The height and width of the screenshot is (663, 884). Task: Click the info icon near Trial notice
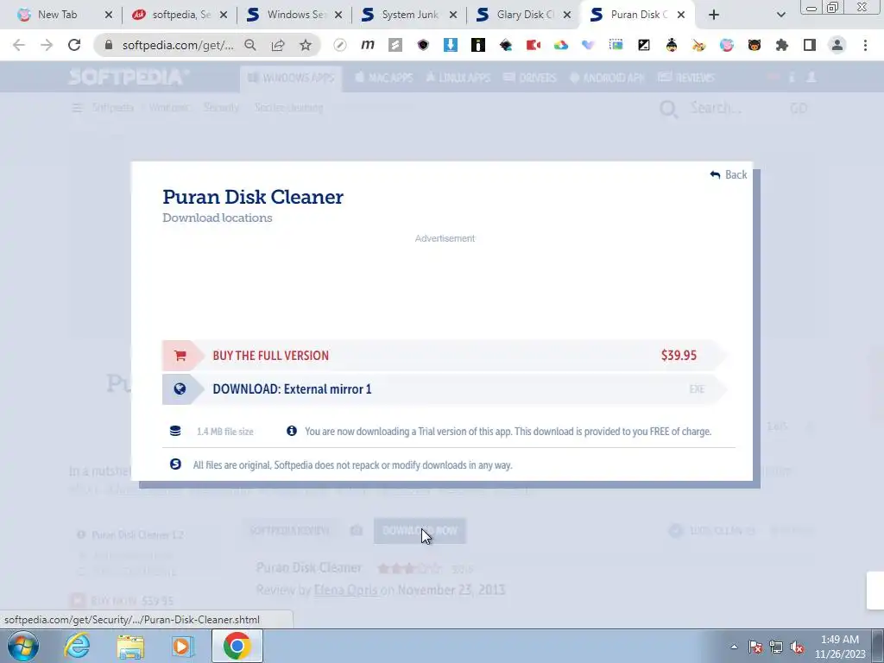[x=292, y=431]
